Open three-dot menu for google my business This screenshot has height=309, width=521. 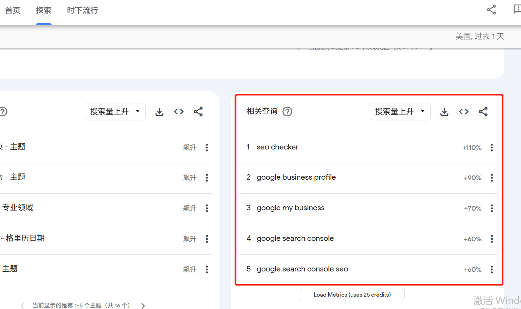pos(492,208)
